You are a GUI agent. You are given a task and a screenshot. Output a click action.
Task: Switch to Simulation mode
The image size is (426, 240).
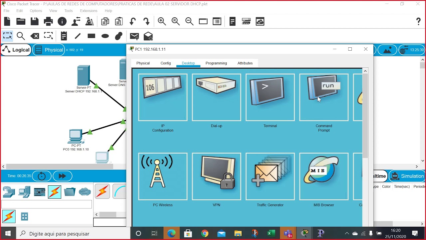coord(407,176)
